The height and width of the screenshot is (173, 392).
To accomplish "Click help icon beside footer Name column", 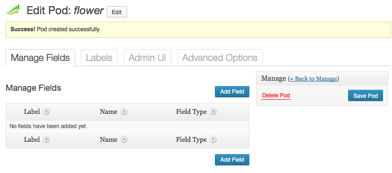I will point(124,139).
